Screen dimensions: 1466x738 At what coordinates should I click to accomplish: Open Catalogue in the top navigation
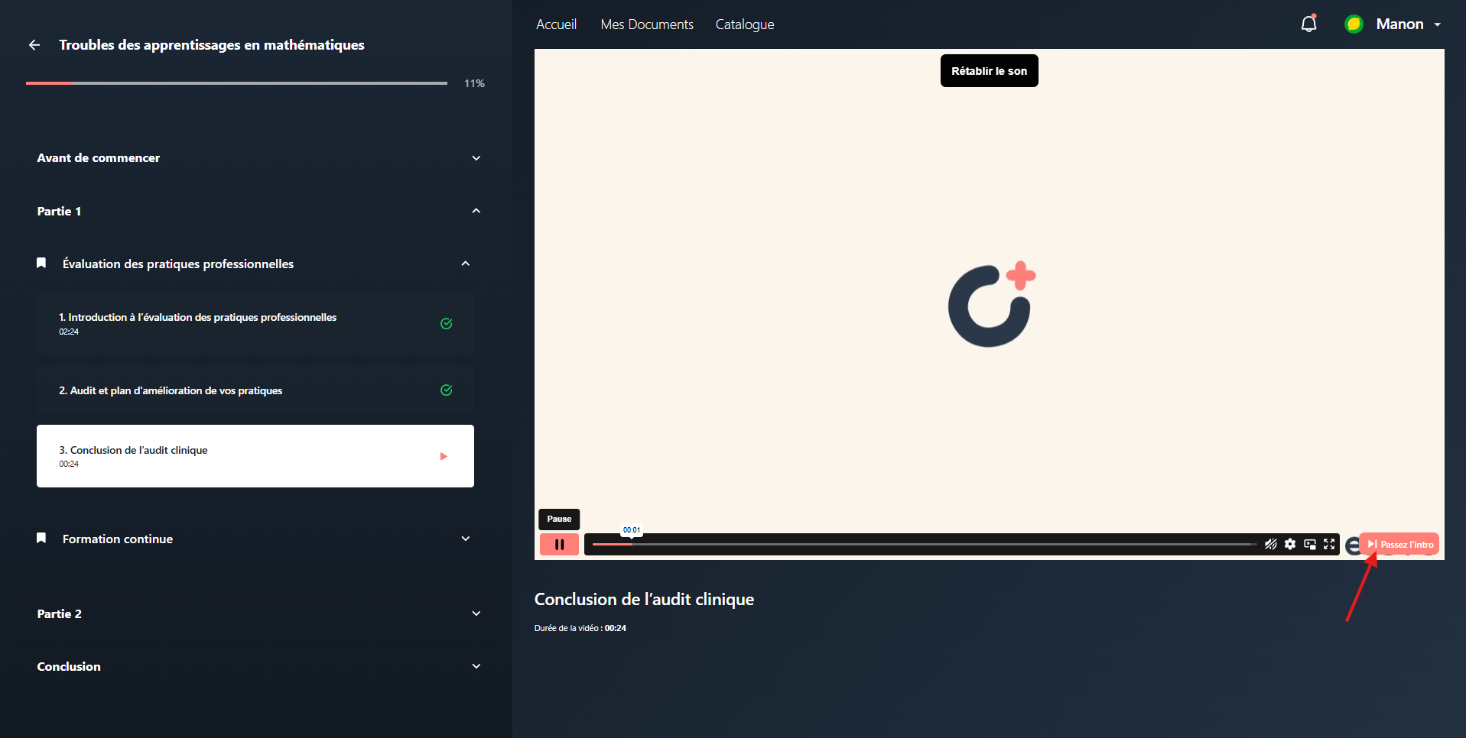click(745, 24)
